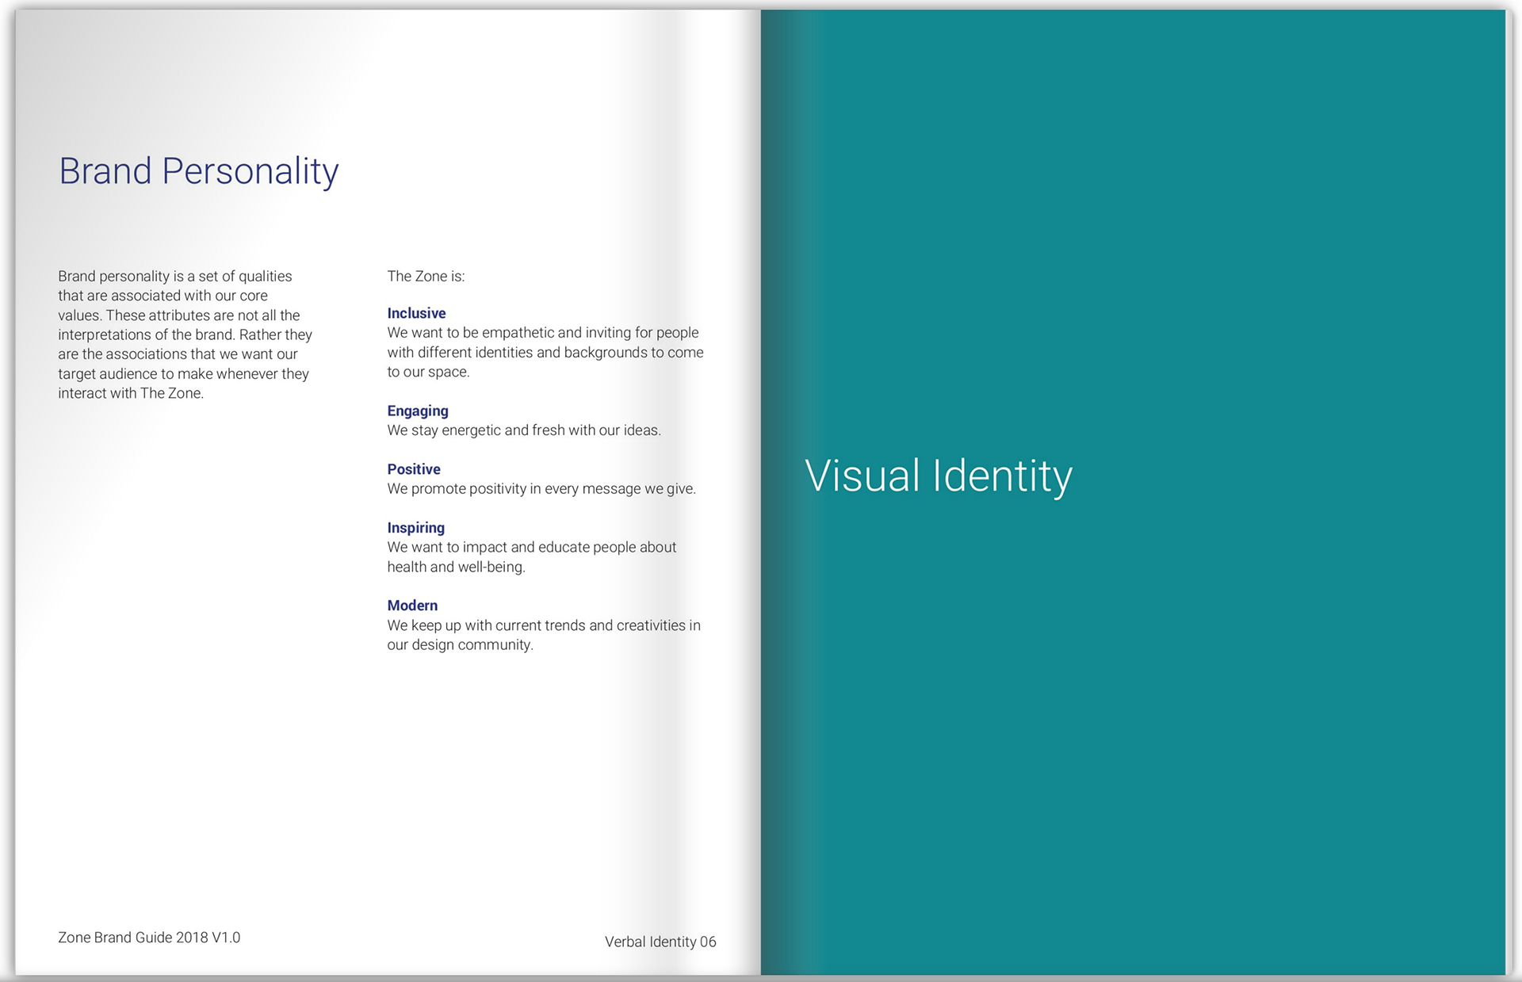The width and height of the screenshot is (1522, 982).
Task: Select 'that are associated with our core' line
Action: pos(163,296)
